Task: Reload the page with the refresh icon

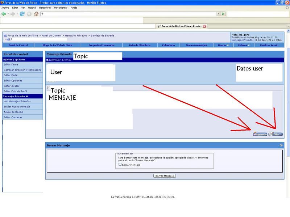Action: click(x=22, y=14)
